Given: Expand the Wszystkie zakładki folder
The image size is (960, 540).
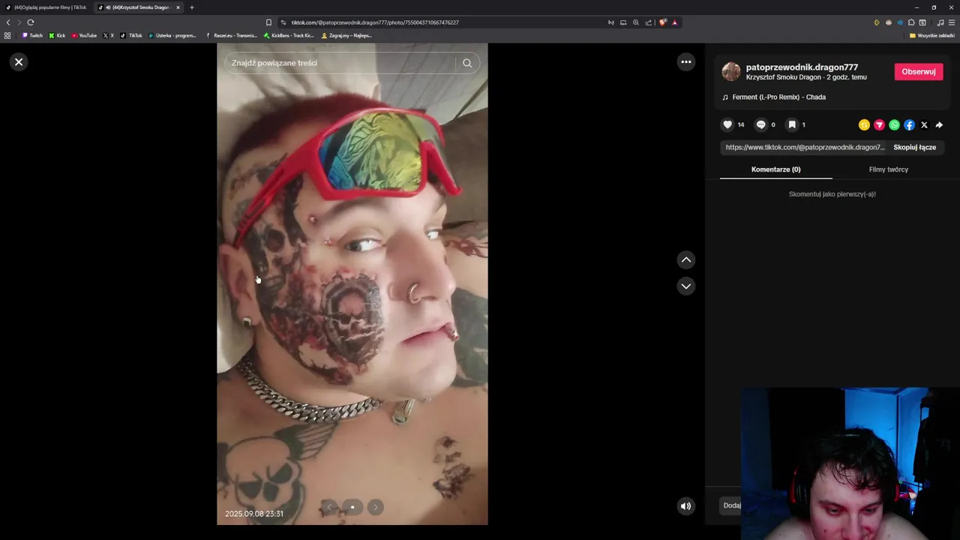Looking at the screenshot, I should [x=931, y=35].
